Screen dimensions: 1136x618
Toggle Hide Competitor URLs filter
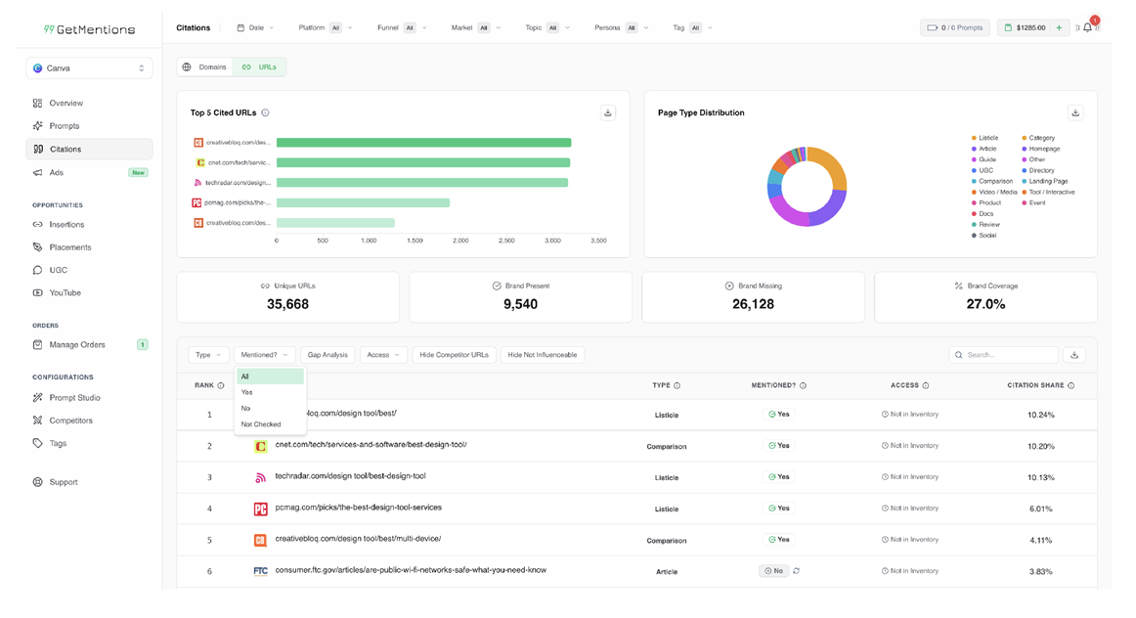455,355
